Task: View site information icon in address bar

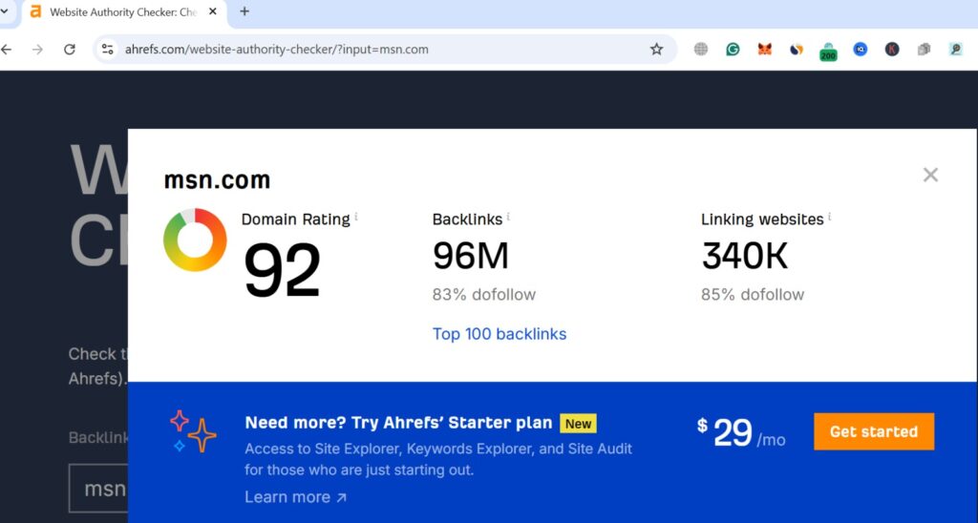Action: point(107,50)
